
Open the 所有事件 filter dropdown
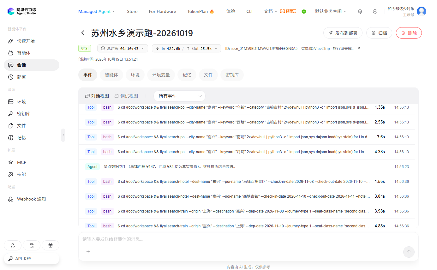[179, 96]
